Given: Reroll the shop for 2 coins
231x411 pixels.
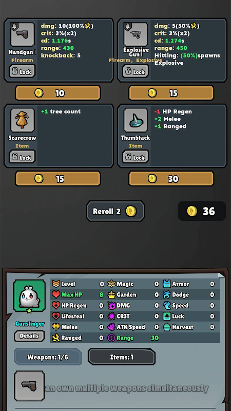Looking at the screenshot, I should [x=115, y=211].
